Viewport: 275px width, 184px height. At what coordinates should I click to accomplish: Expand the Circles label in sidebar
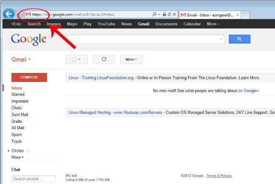pos(8,151)
